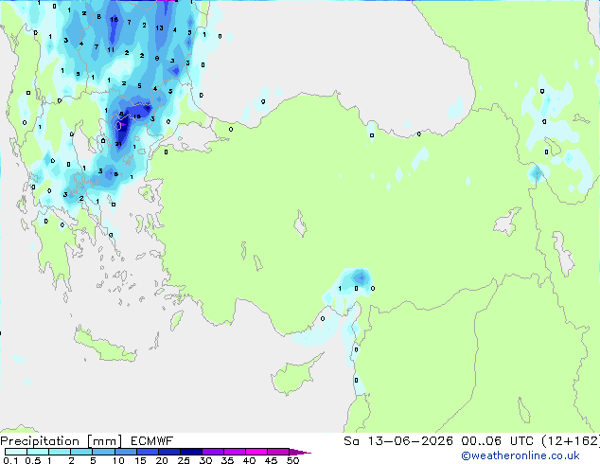Select the purple 30–35 mm legend swatch
The height and width of the screenshot is (464, 600).
pos(213,452)
